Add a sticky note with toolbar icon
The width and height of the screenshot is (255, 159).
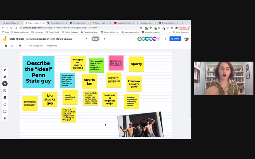point(5,91)
